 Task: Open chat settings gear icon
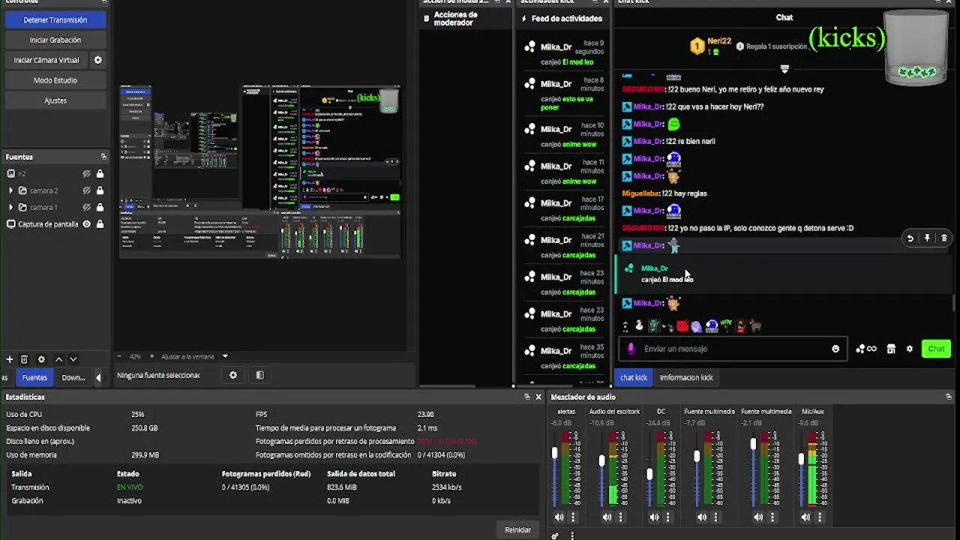pos(910,349)
